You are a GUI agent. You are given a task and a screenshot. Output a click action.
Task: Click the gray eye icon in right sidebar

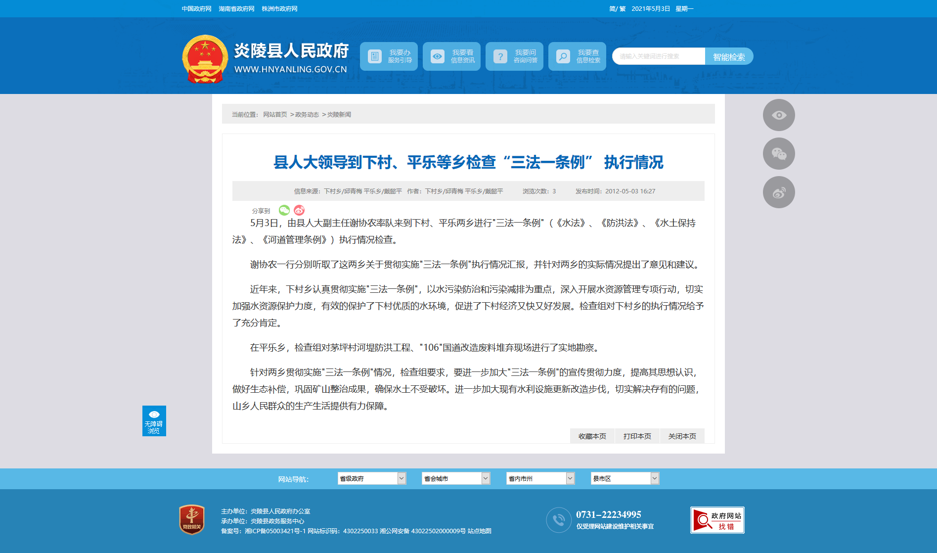pos(779,115)
